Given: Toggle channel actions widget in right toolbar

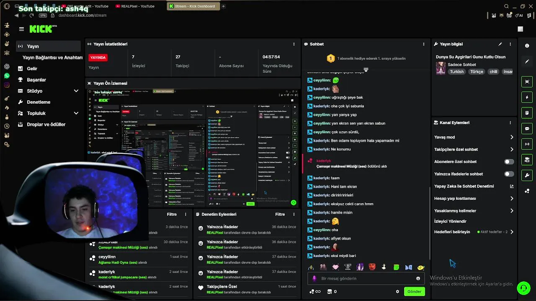Looking at the screenshot, I should 527,160.
